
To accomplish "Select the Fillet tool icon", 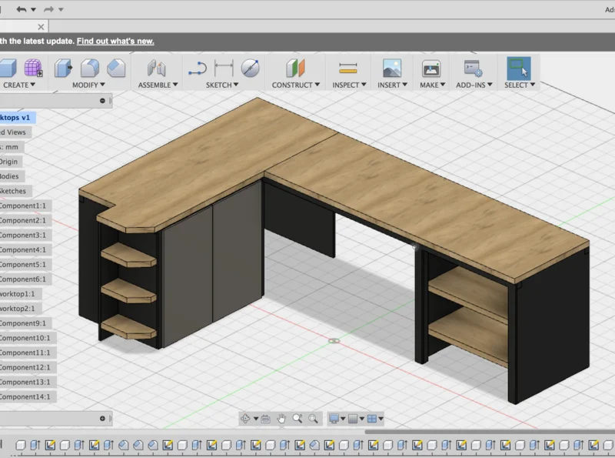I will point(90,68).
